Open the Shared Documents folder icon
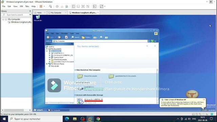This screenshot has height=122, width=217. pyautogui.click(x=80, y=76)
